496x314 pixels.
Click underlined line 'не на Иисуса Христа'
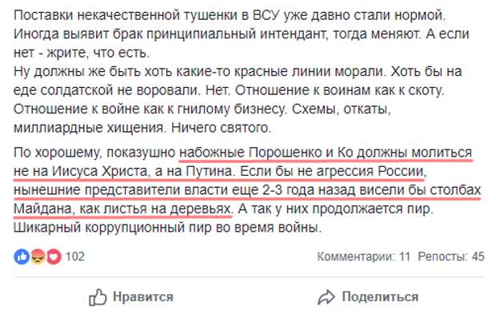coord(220,171)
